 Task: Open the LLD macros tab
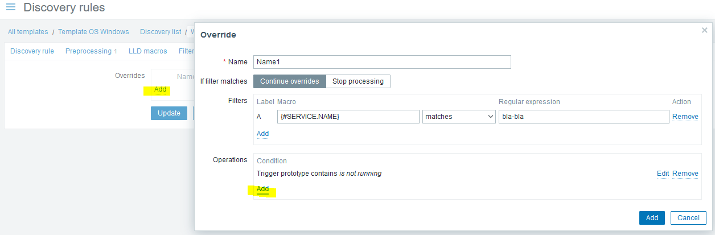148,51
